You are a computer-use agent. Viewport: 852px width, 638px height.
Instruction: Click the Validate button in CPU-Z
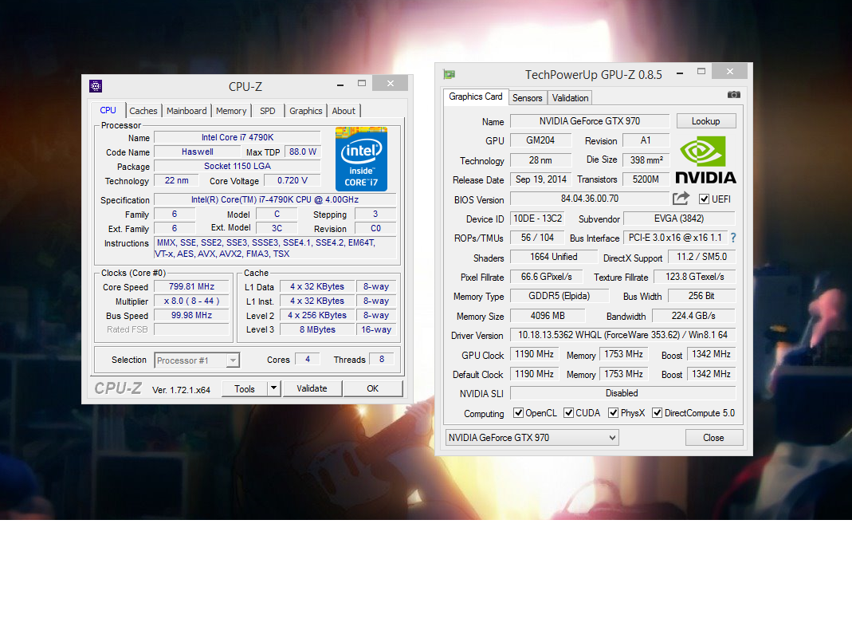(312, 388)
